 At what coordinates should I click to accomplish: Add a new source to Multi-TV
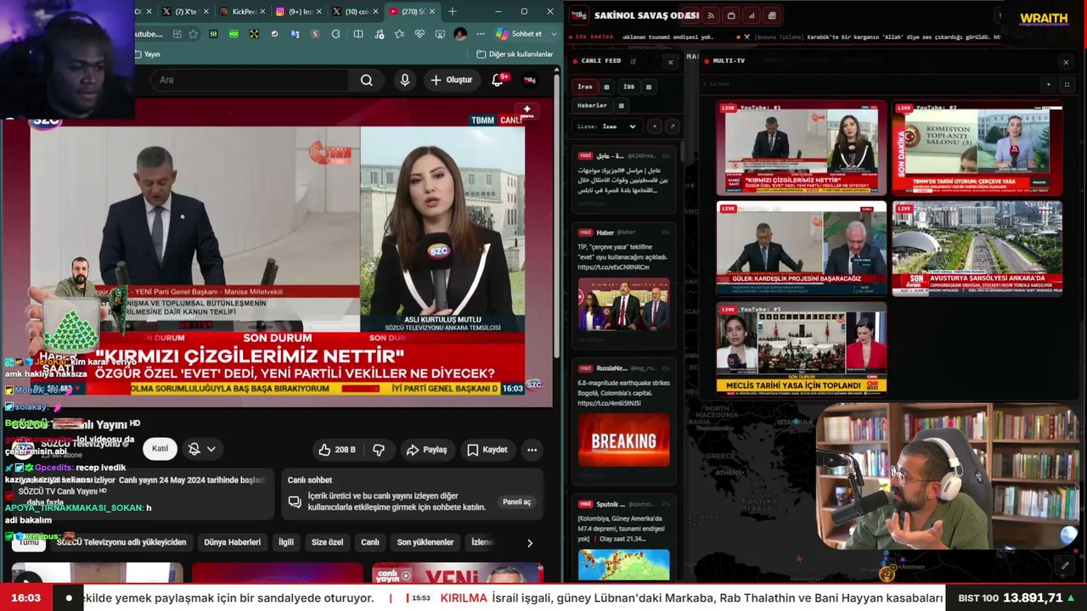click(x=1049, y=85)
